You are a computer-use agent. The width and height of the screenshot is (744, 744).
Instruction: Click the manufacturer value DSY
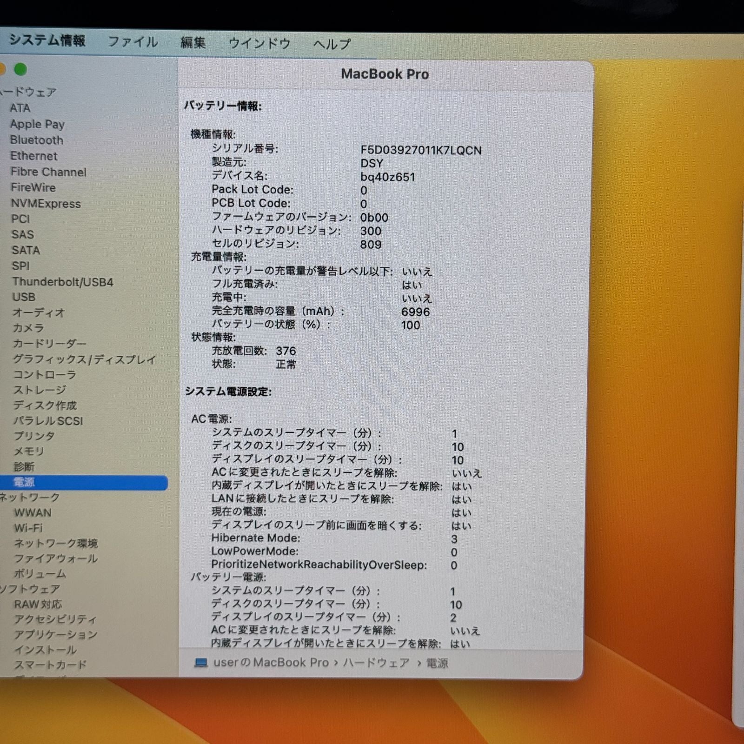pos(372,164)
